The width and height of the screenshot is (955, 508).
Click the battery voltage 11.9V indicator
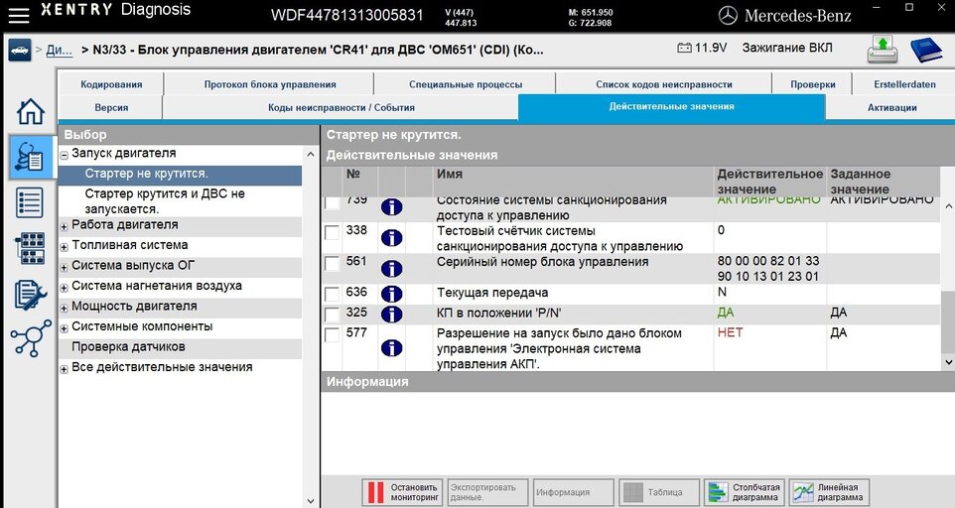pyautogui.click(x=702, y=48)
